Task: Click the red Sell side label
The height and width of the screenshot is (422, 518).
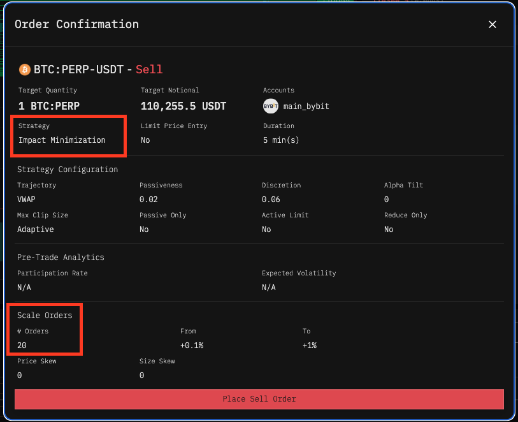Action: point(149,69)
